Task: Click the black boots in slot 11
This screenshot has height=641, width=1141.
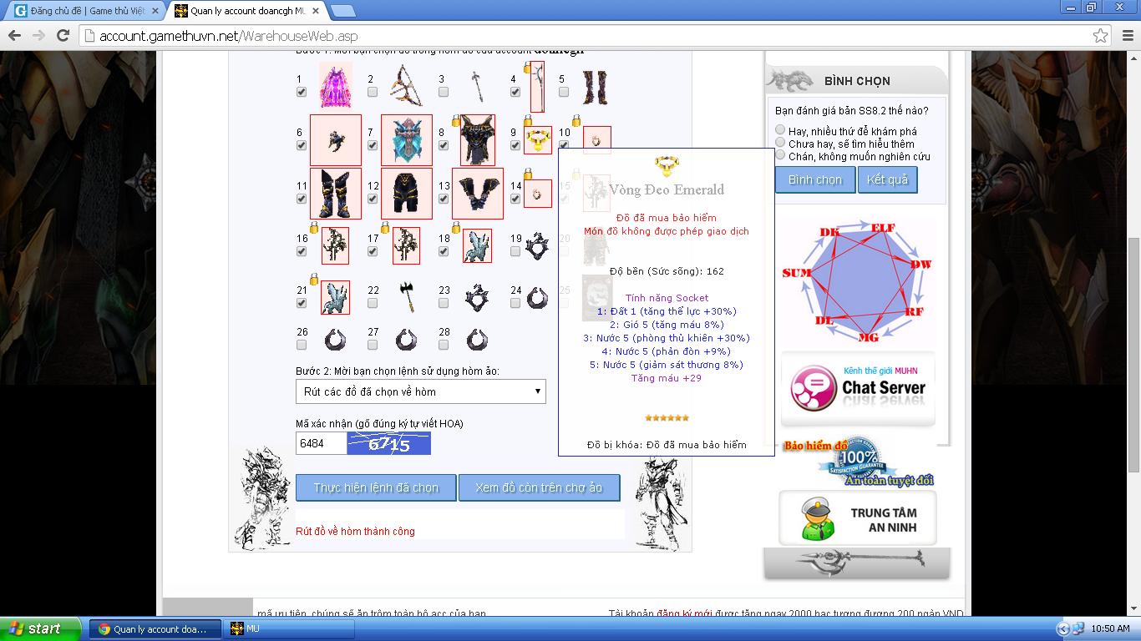Action: [336, 194]
